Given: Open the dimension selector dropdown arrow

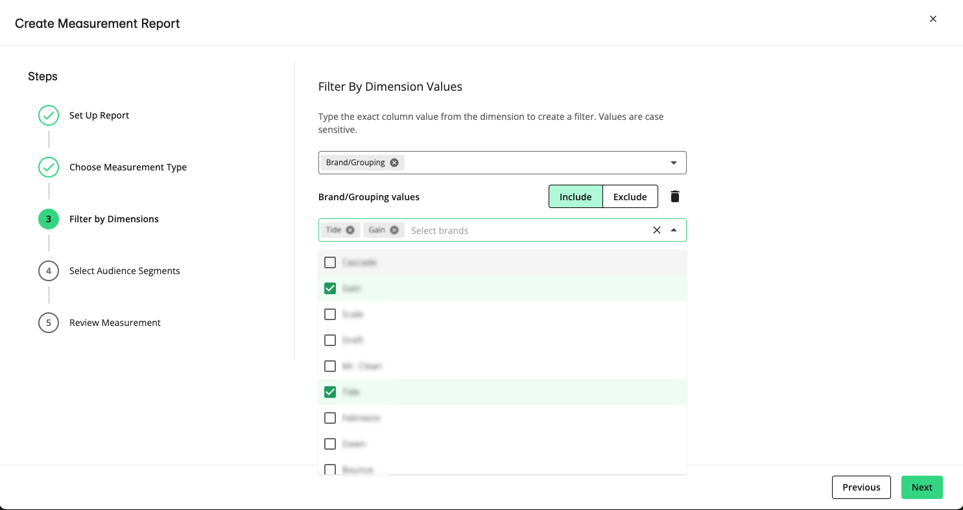Looking at the screenshot, I should click(x=673, y=162).
